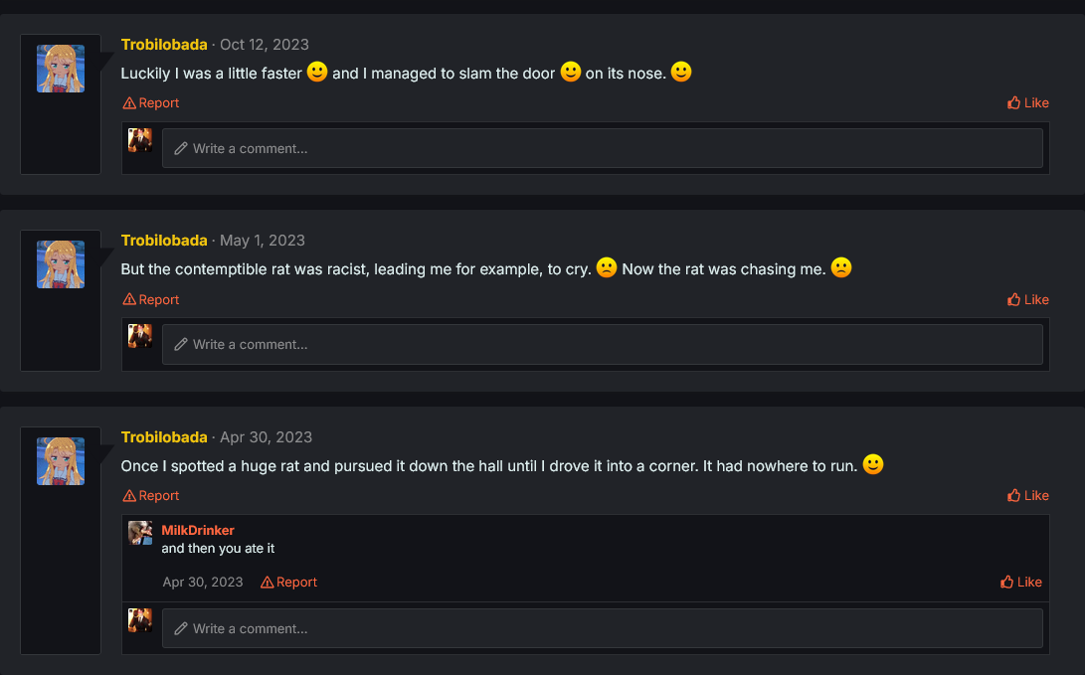The width and height of the screenshot is (1085, 675).
Task: Report Trobilobada's Oct 12, 2023 post
Action: 151,103
